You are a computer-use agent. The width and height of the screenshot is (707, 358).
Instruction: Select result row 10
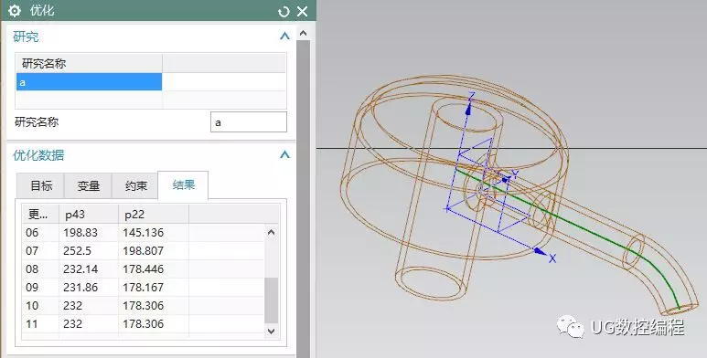click(x=144, y=306)
